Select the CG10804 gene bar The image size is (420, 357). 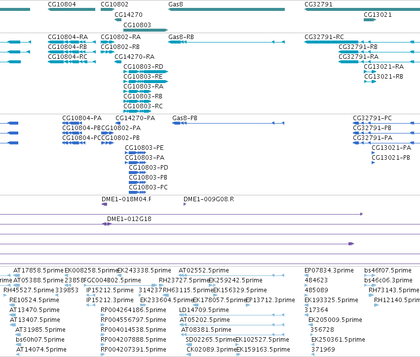tap(72, 9)
